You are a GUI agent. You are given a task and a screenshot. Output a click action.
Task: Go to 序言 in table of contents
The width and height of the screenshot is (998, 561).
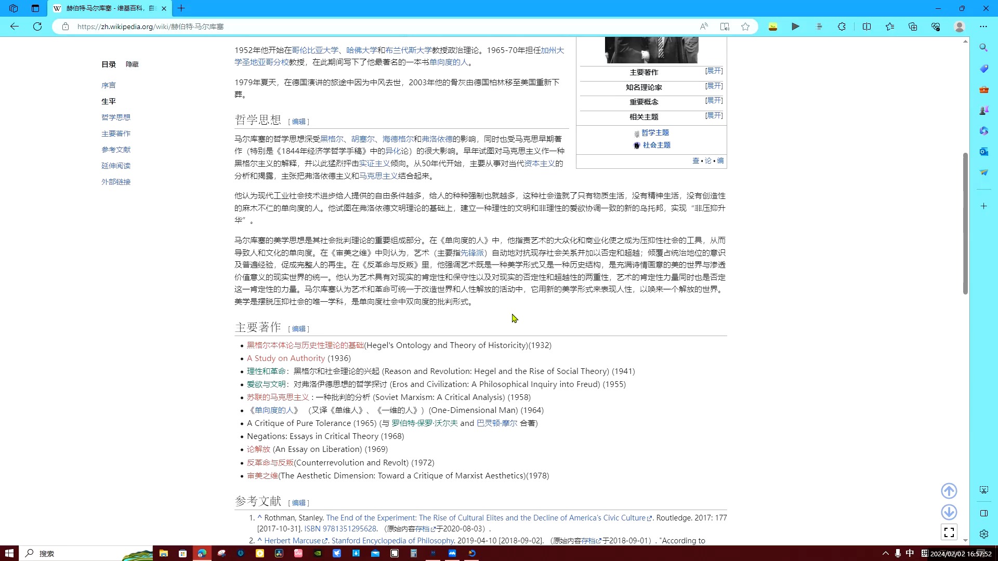109,85
